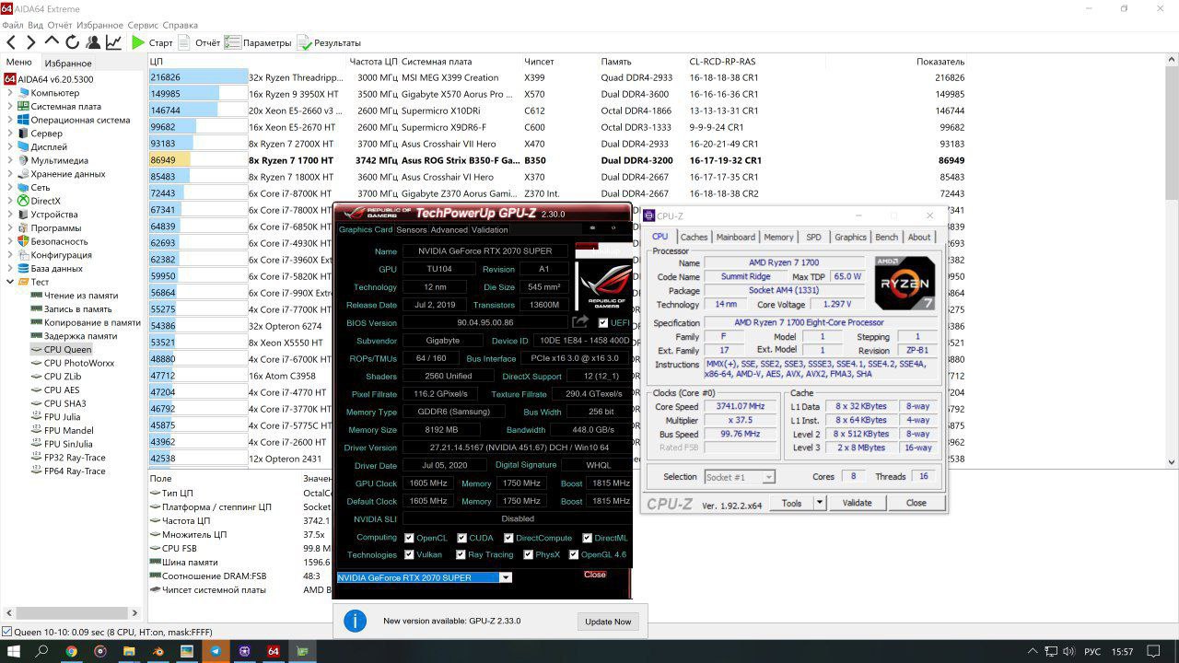Open the Вид menu
This screenshot has width=1179, height=663.
point(36,25)
